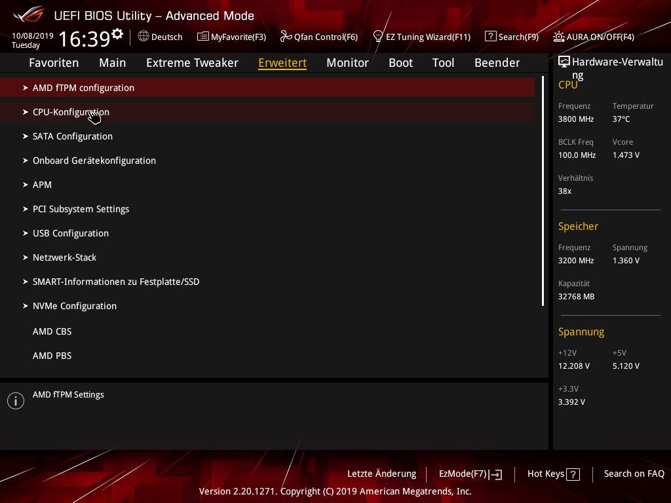Click the menu list scrollbar

(543, 191)
